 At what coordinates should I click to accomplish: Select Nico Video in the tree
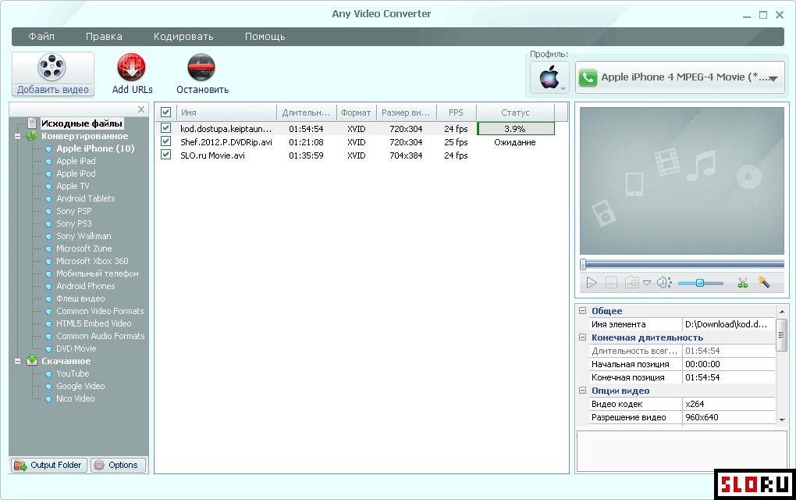[76, 399]
